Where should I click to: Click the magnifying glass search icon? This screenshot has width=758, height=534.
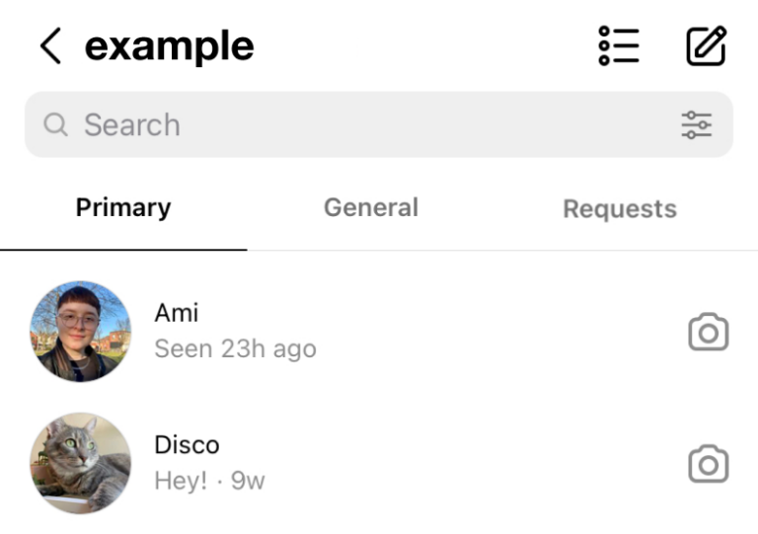[56, 125]
